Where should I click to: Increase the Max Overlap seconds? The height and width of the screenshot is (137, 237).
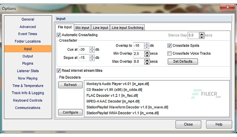coord(147,60)
